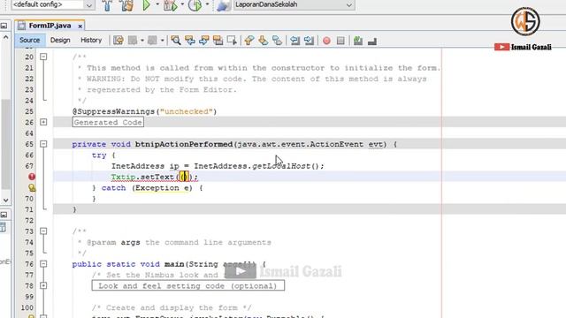The image size is (566, 318).
Task: Click the red error marker beside Txtip line
Action: [x=32, y=177]
